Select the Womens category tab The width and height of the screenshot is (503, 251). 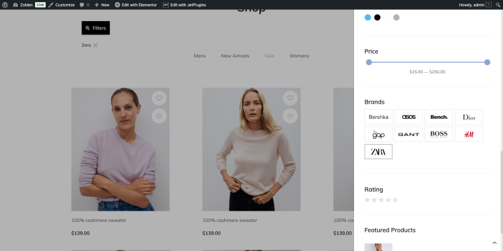pyautogui.click(x=299, y=55)
